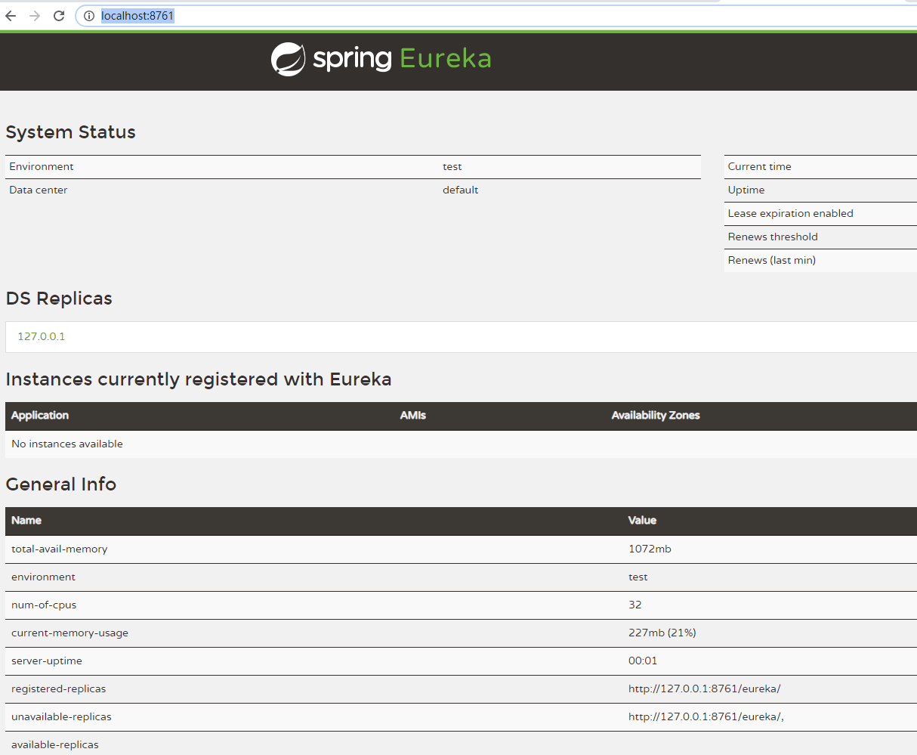Click the Uptime row label

746,190
